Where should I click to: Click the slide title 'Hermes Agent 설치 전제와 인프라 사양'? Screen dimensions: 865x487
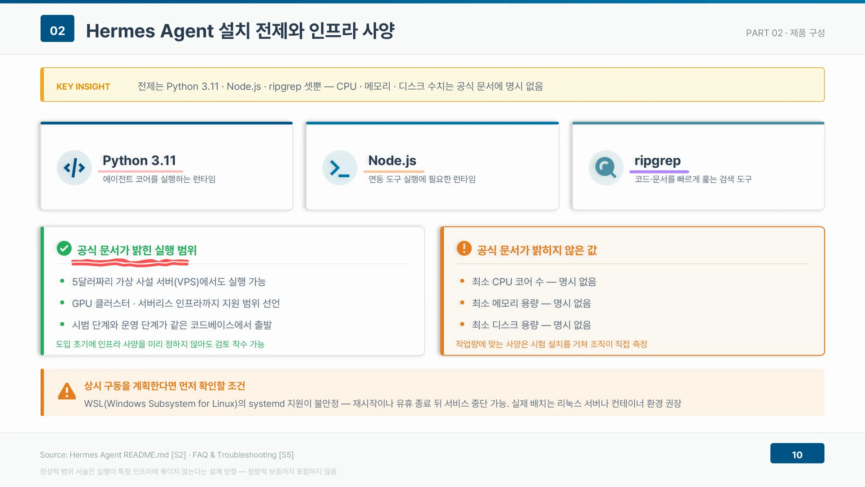pos(240,31)
